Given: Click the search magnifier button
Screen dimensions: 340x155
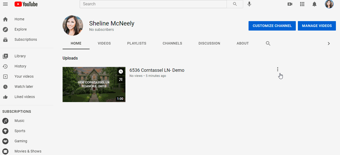Looking at the screenshot, I should (x=235, y=4).
